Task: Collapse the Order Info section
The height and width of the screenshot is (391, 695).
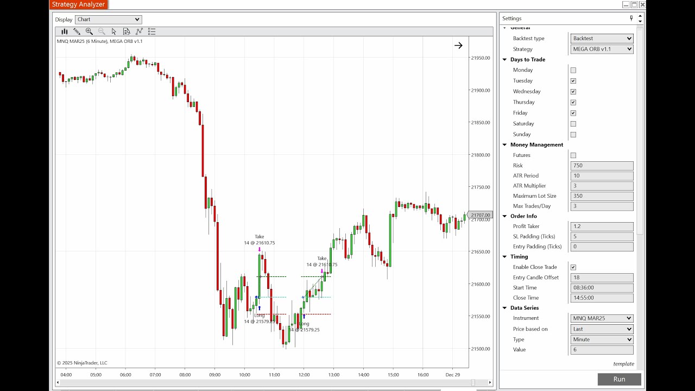Action: pyautogui.click(x=504, y=216)
